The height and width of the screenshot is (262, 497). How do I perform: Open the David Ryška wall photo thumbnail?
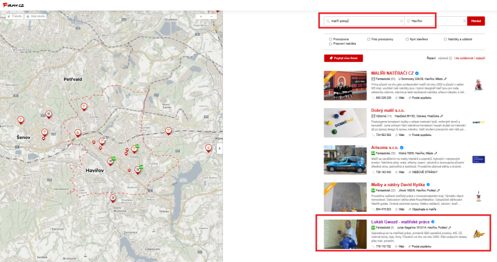click(x=345, y=197)
